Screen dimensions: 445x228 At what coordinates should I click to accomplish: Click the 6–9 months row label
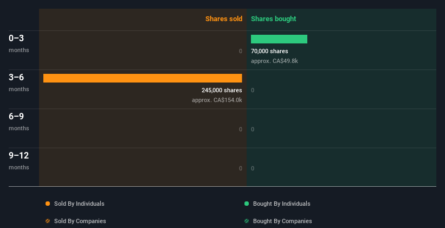tap(19, 122)
